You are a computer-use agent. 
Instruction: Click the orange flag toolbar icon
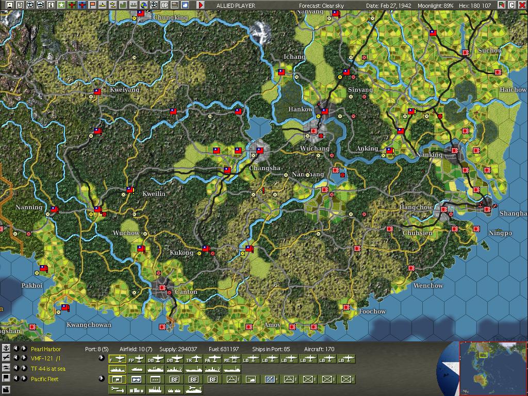pos(92,5)
